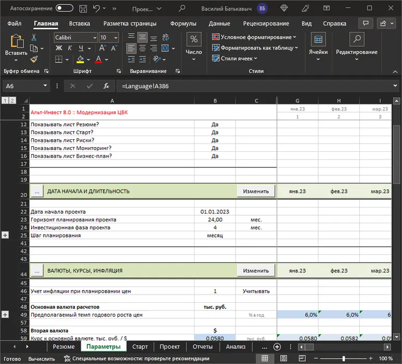Click the new sheet plus icon
Image resolution: width=402 pixels, height=364 pixels.
click(277, 347)
